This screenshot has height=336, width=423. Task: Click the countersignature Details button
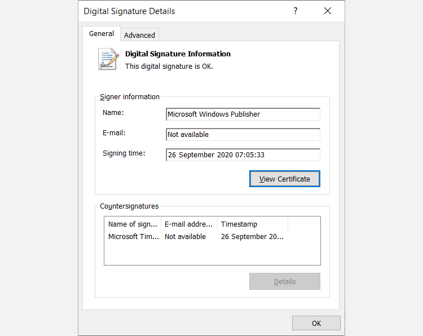point(284,281)
